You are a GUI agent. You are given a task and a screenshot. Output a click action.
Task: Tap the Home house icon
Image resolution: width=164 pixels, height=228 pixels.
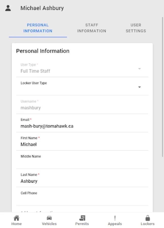point(16,218)
